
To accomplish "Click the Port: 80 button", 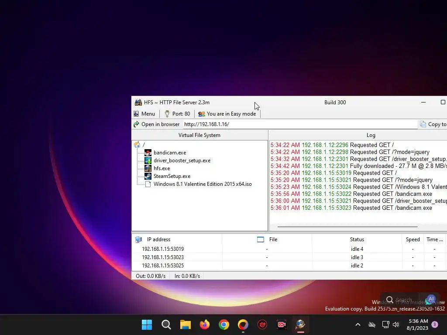I will [x=177, y=114].
